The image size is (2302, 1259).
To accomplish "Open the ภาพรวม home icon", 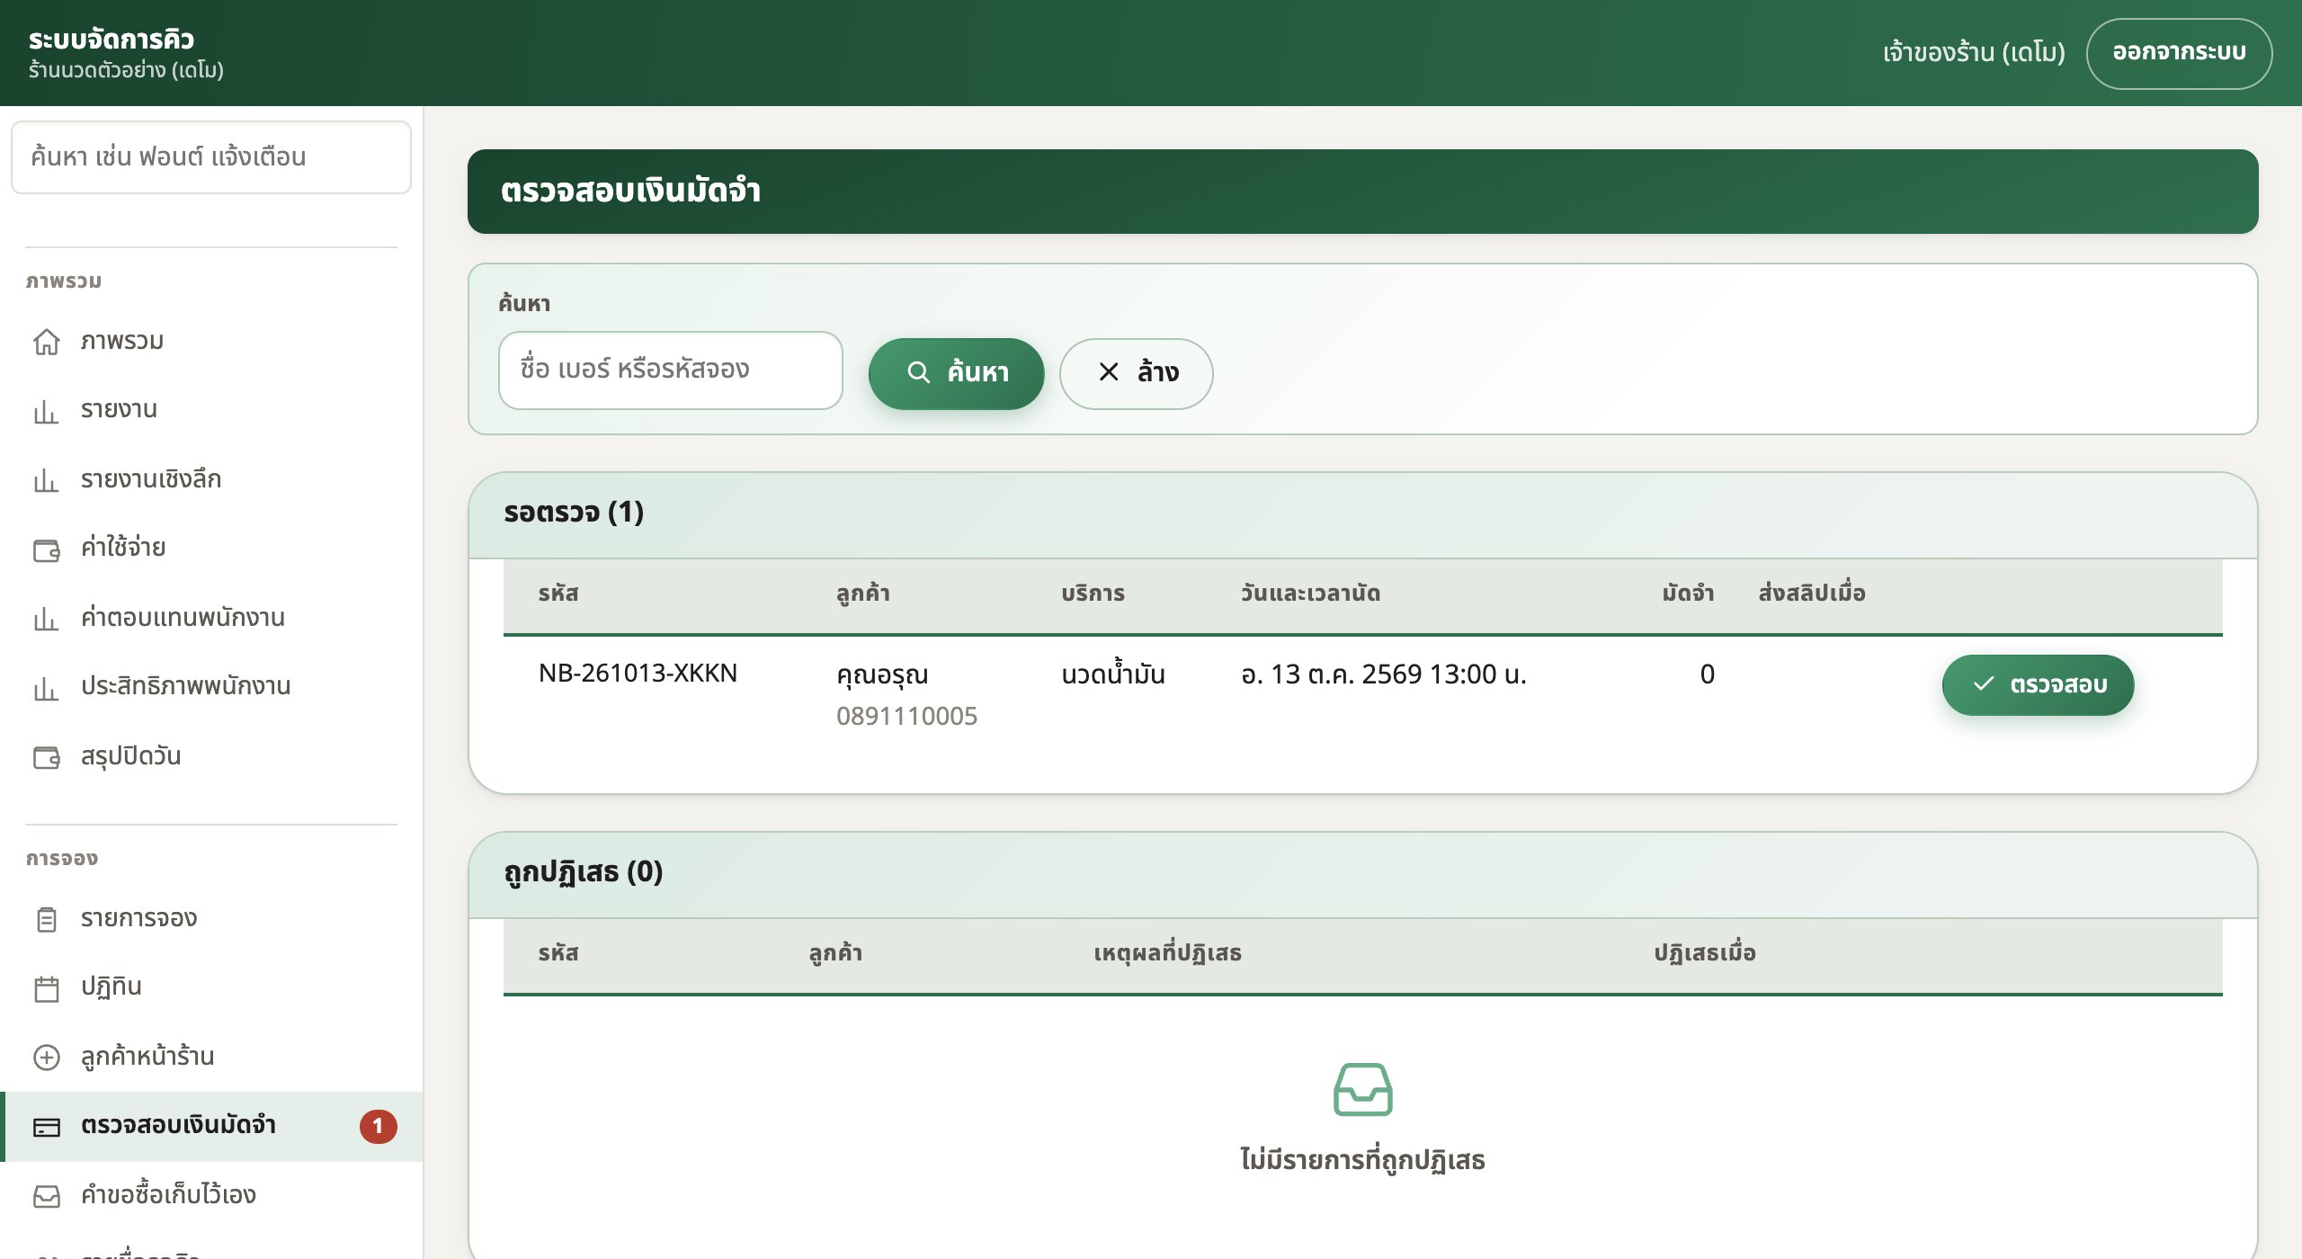I will click(47, 342).
